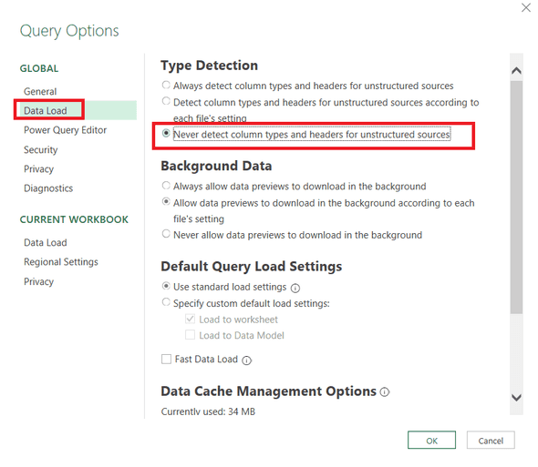Open the Privacy page under Global
Viewport: 538px width, 467px height.
(39, 169)
